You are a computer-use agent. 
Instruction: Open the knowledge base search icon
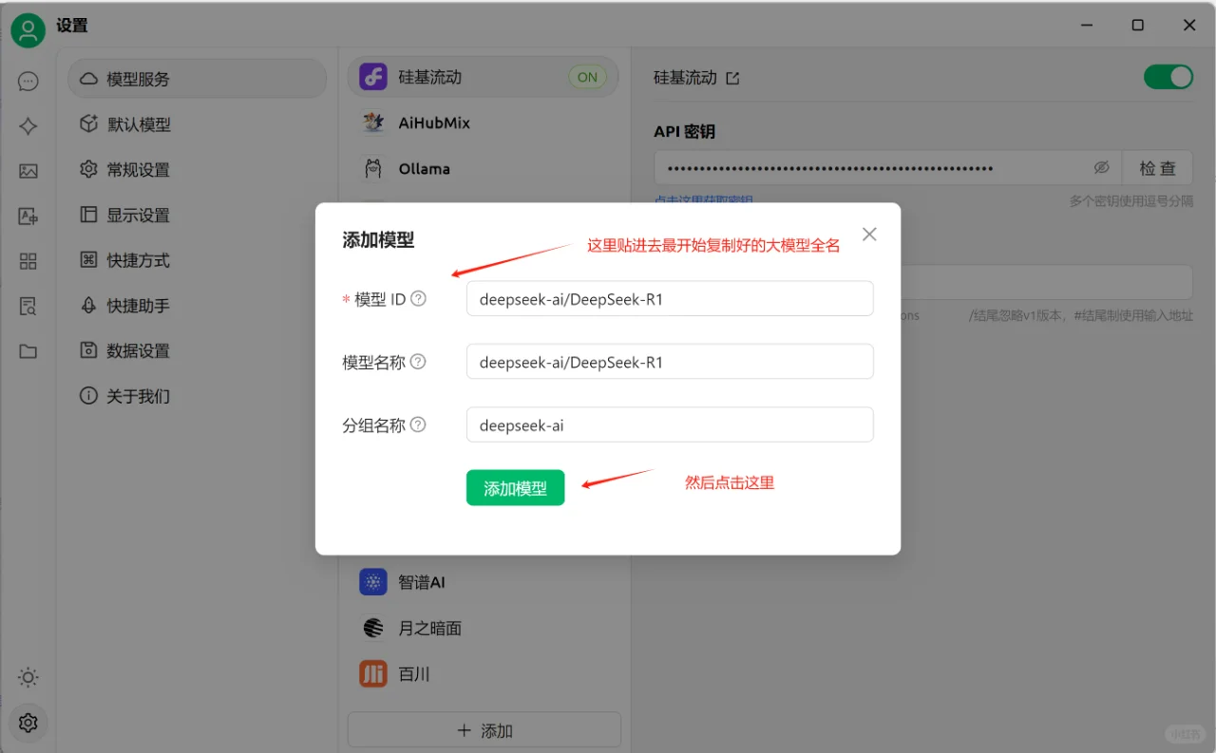point(28,306)
